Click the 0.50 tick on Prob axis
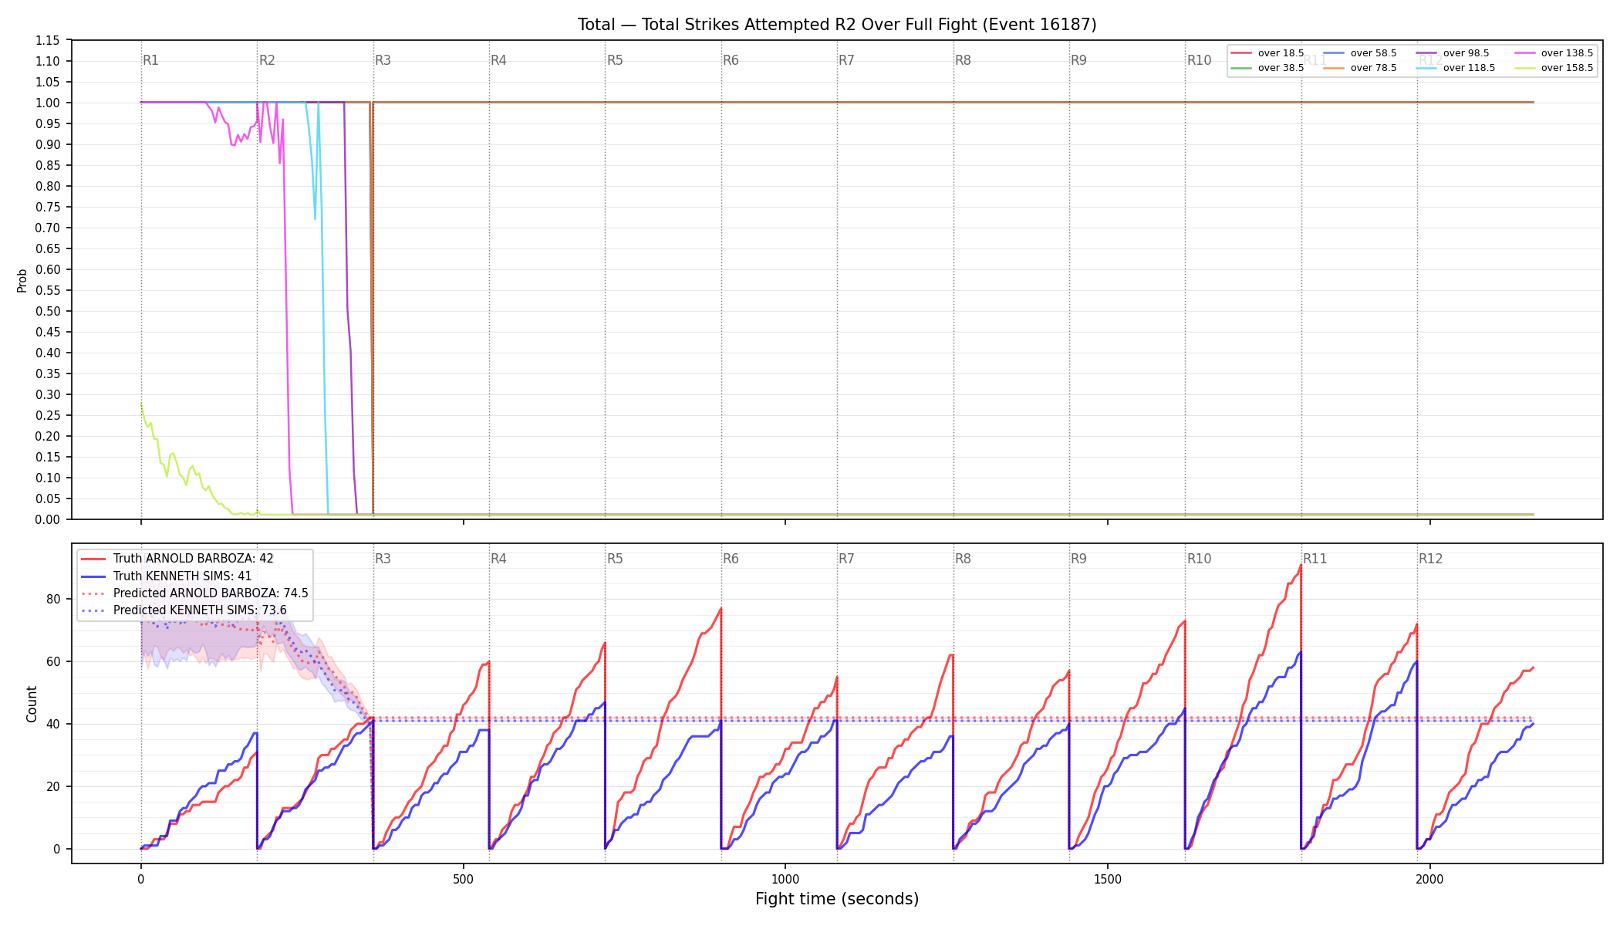The height and width of the screenshot is (926, 1620). coord(48,311)
